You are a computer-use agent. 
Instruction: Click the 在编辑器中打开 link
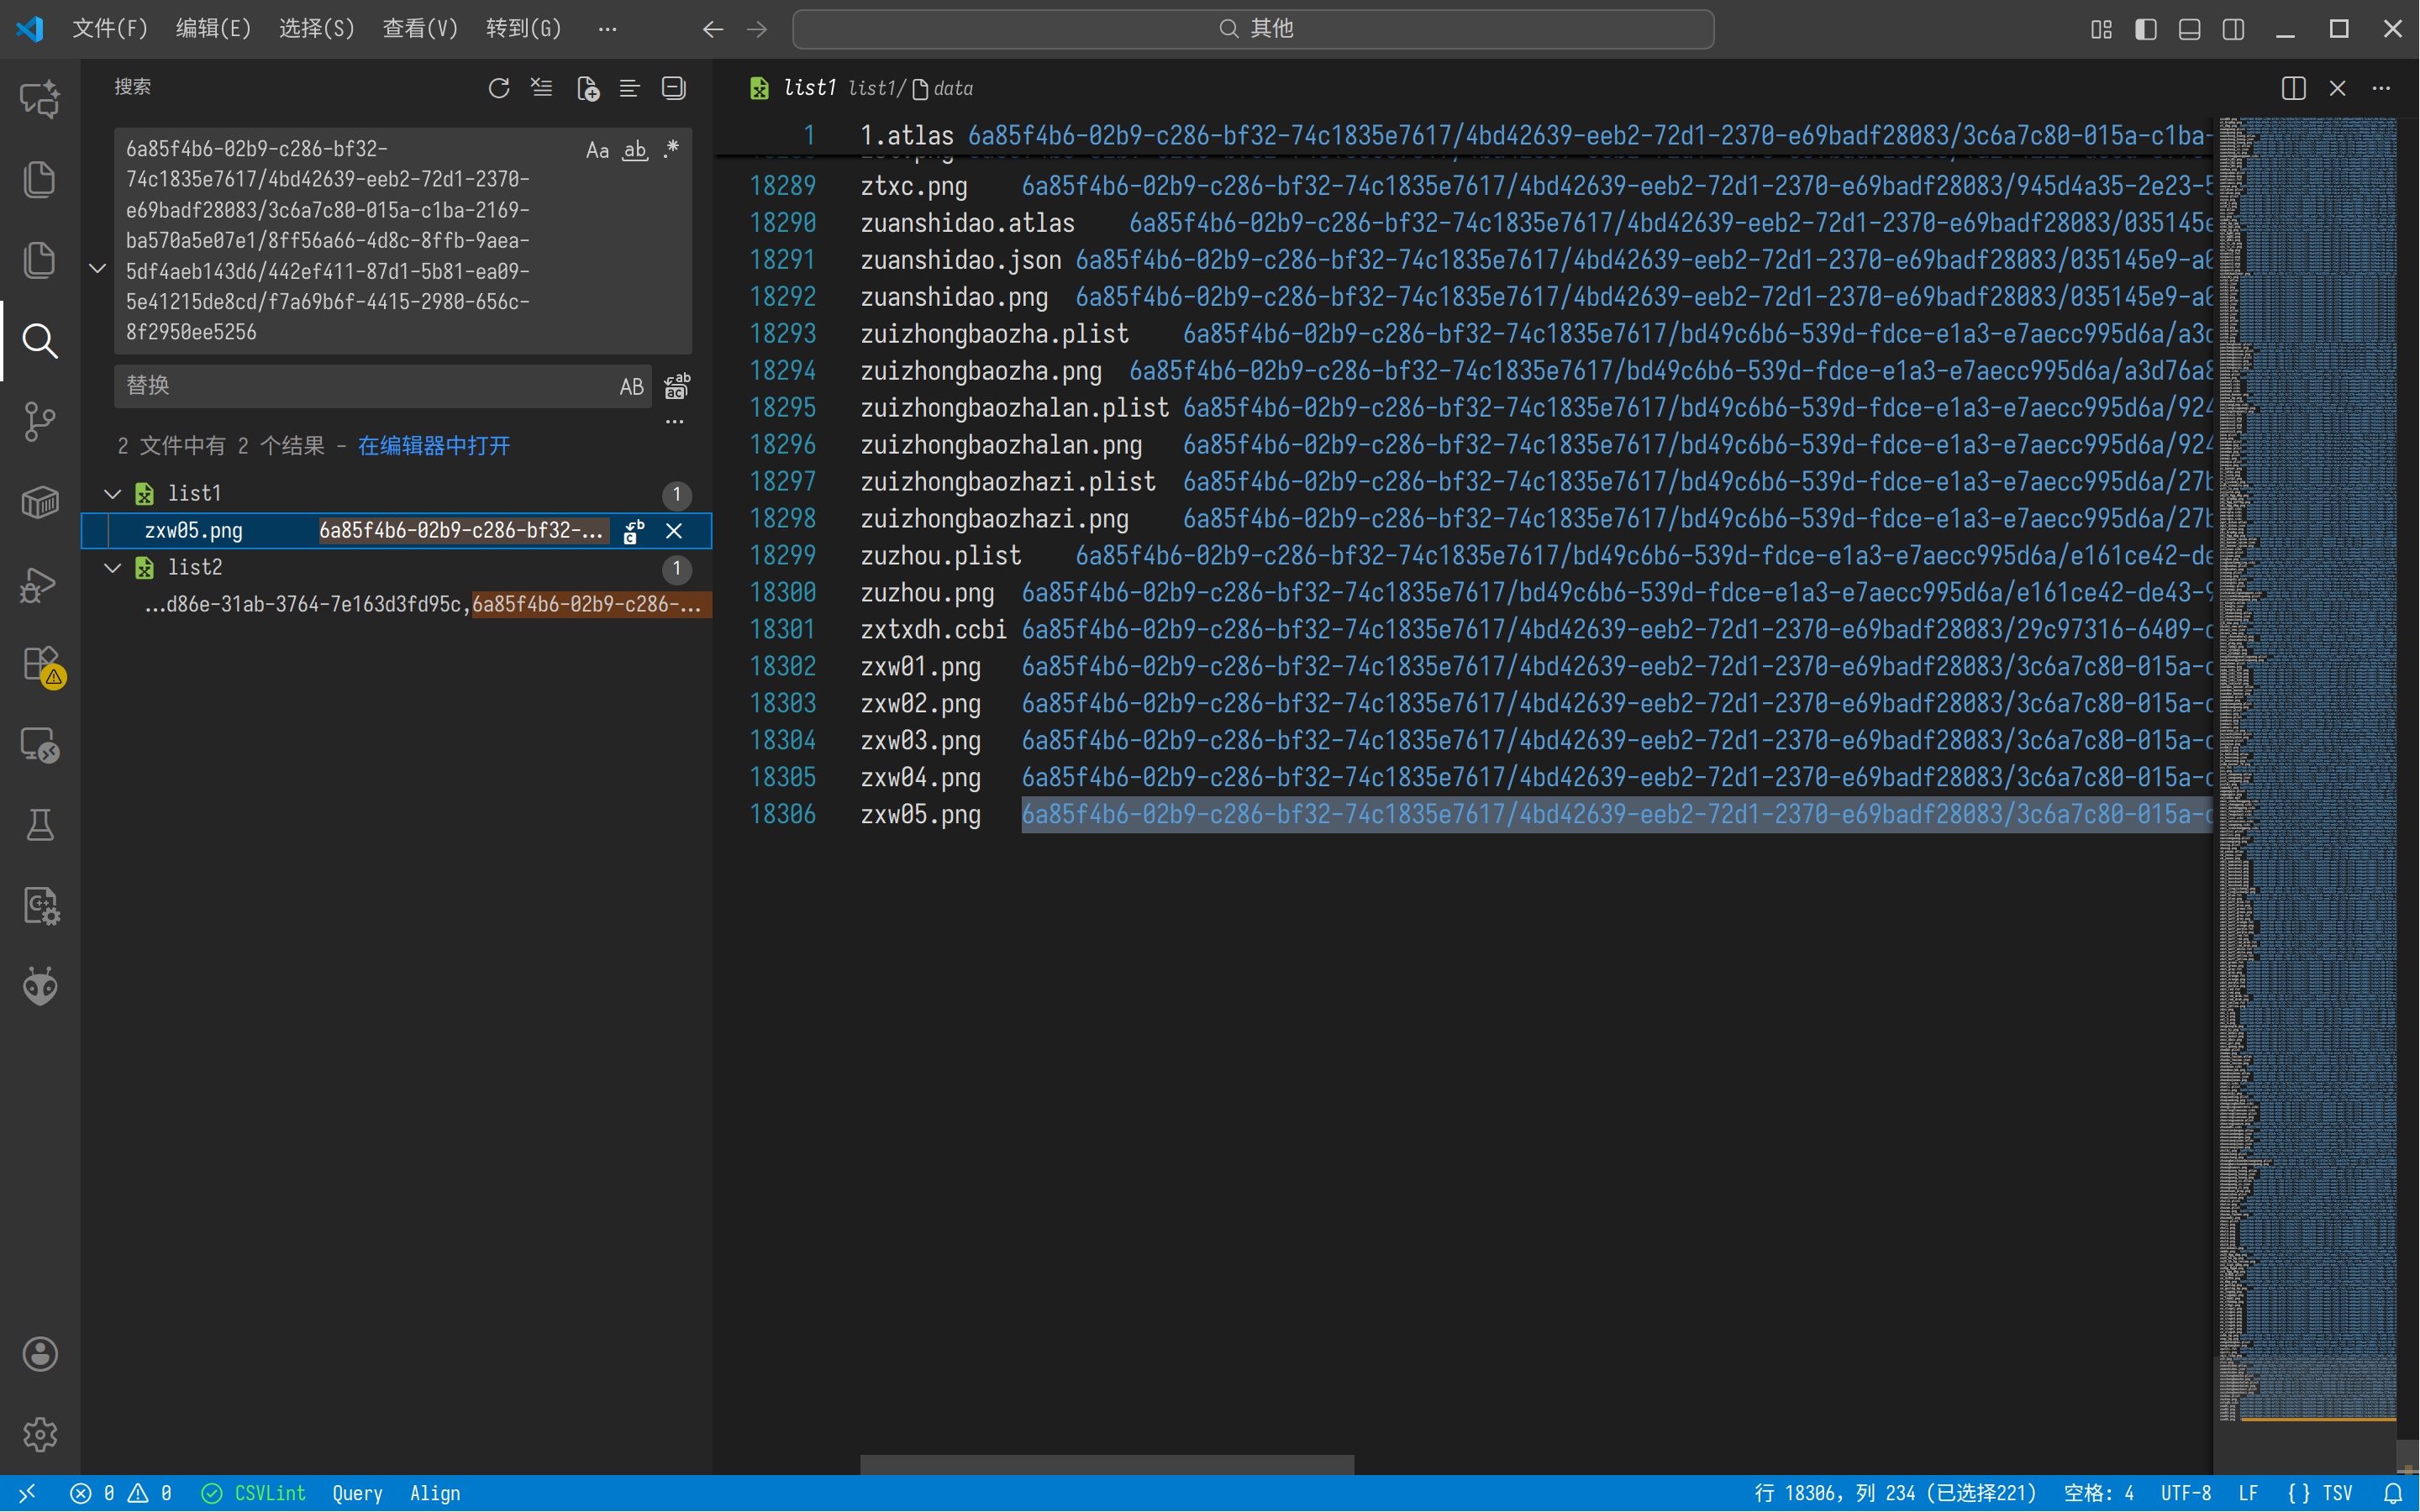tap(433, 445)
